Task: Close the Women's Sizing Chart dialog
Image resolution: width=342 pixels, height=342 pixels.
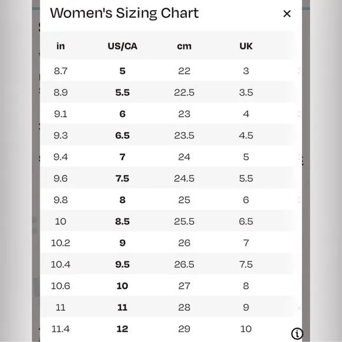Action: pos(287,14)
